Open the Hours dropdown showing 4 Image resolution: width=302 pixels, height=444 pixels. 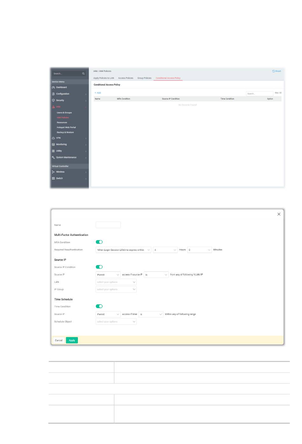(165, 250)
